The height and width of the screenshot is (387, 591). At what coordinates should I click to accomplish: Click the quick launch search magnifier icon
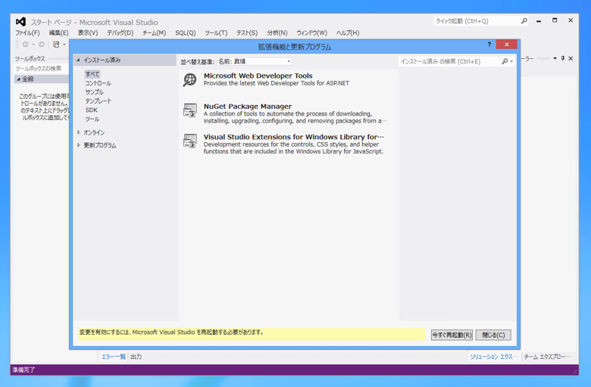click(524, 21)
